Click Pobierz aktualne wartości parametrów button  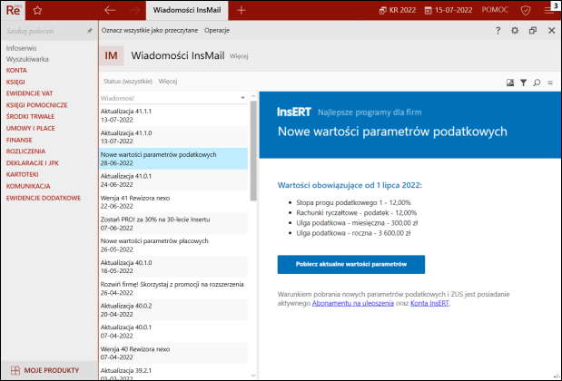point(351,264)
